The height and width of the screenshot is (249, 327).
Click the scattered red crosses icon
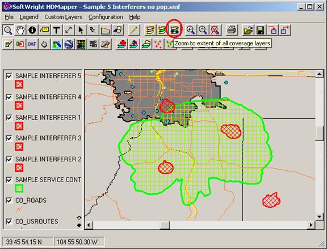click(158, 44)
